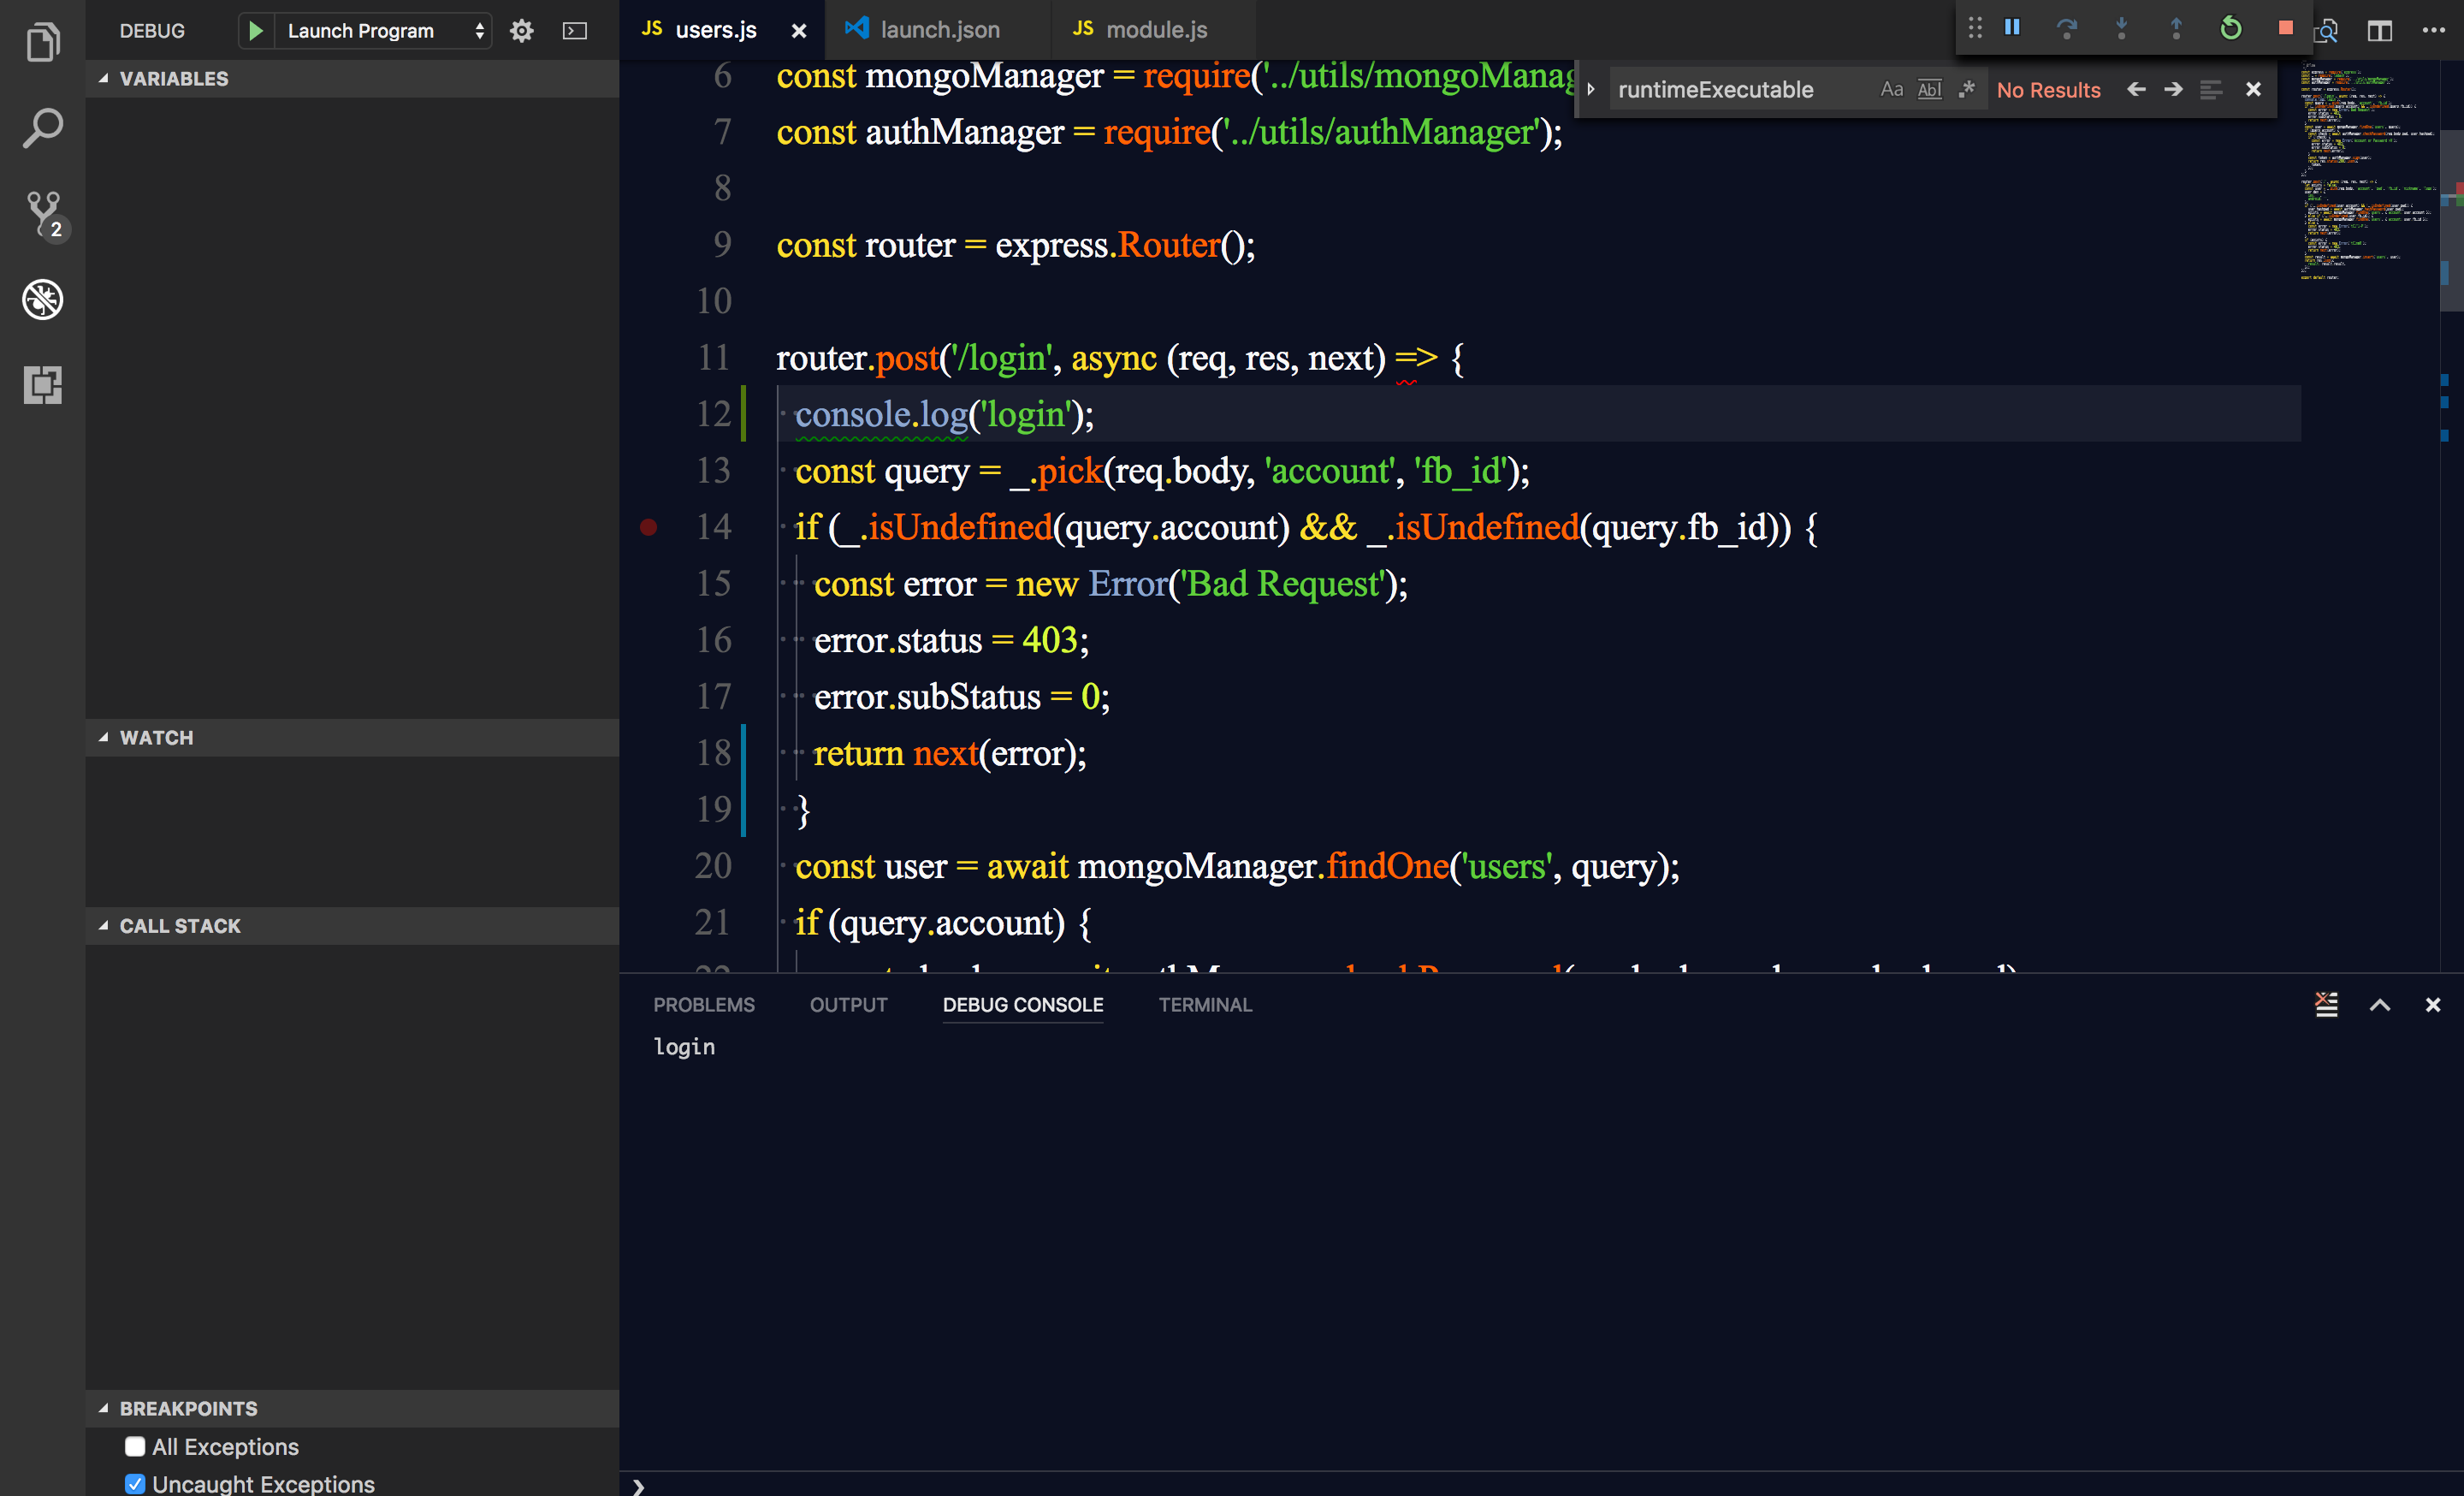Close the find widget
This screenshot has width=2464, height=1496.
tap(2253, 89)
